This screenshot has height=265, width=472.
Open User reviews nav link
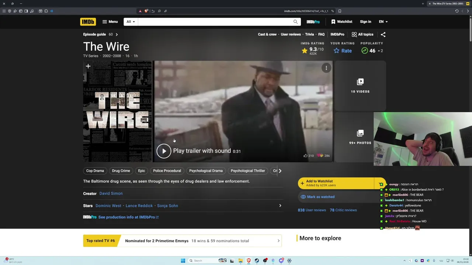[x=291, y=34]
